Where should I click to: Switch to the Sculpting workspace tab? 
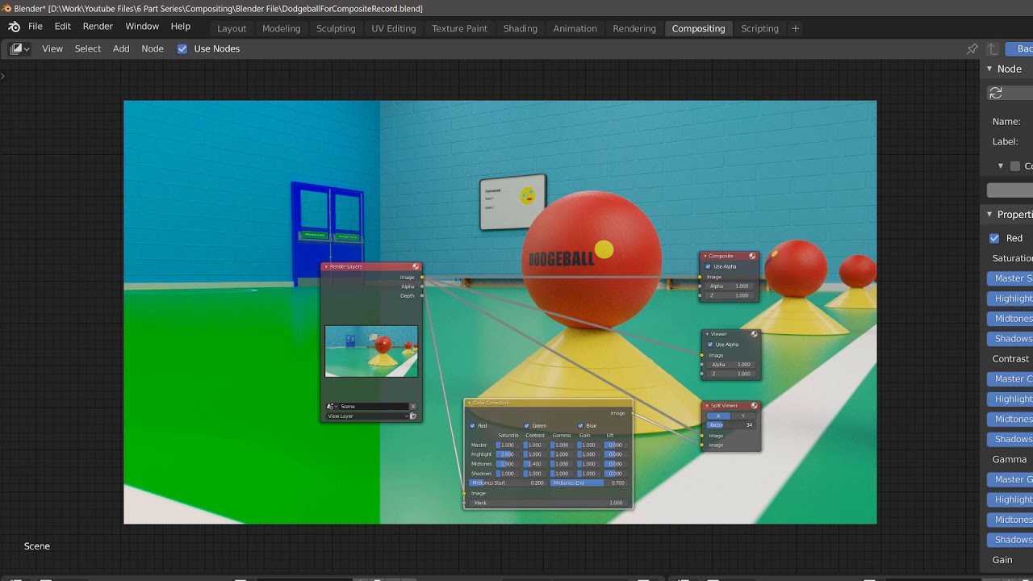pyautogui.click(x=336, y=28)
